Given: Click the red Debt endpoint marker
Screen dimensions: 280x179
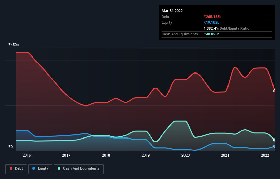Looking at the screenshot, I should 274,91.
